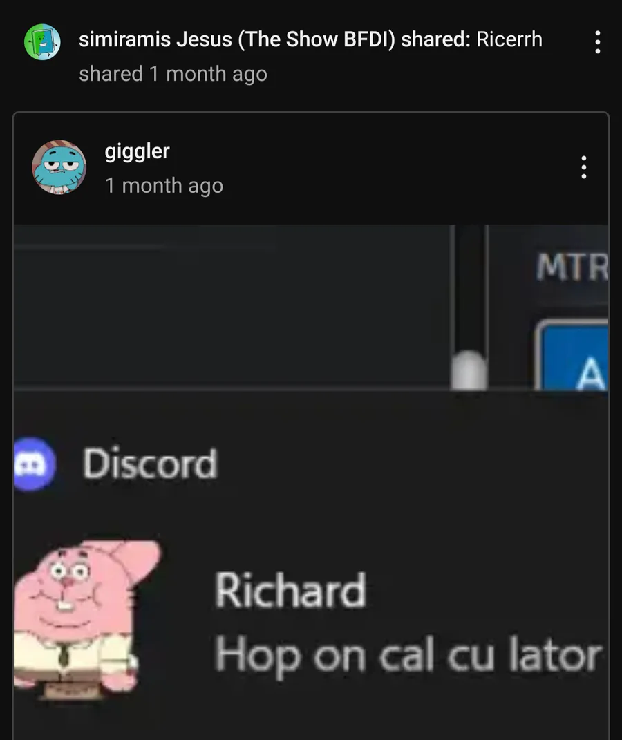Screen dimensions: 622x740
Task: Click the MTR label
Action: click(572, 267)
